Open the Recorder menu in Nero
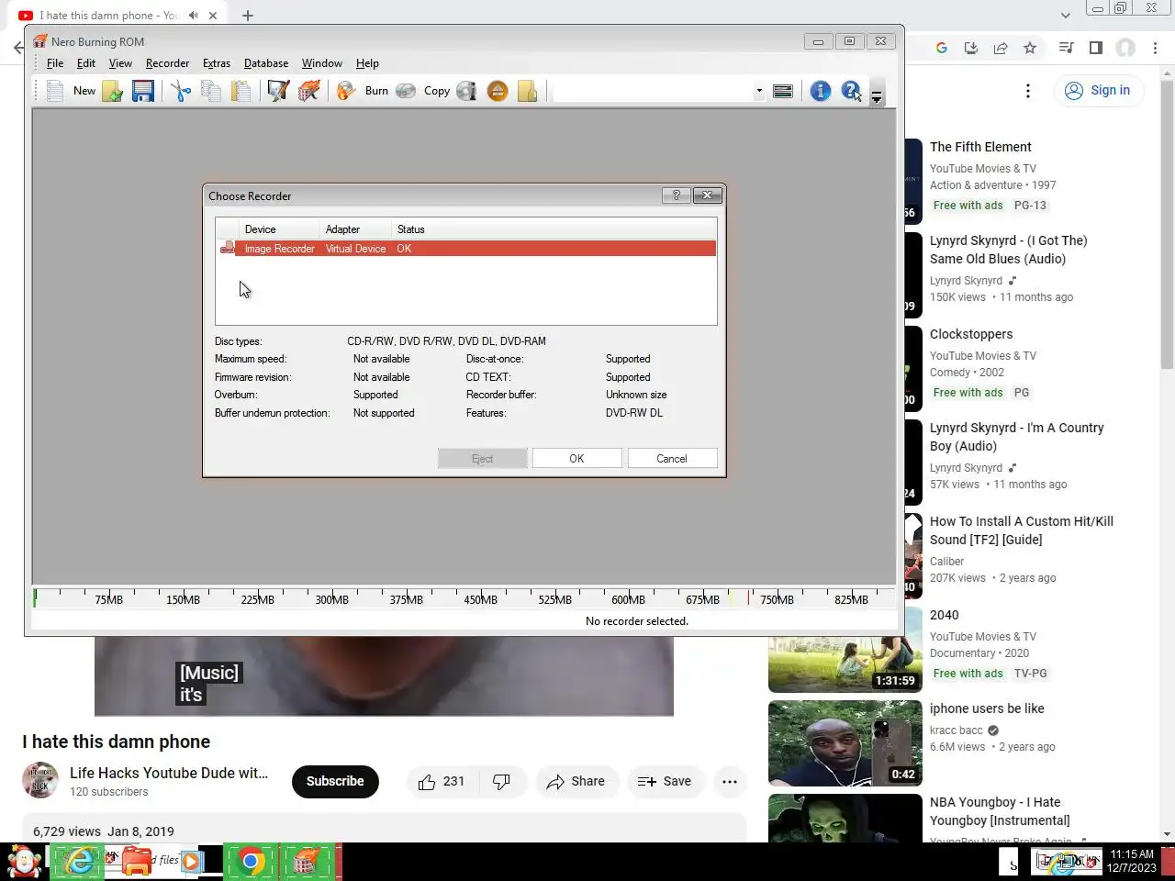 167,63
